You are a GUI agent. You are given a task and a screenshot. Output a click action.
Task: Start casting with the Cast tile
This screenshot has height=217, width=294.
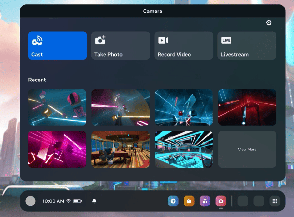57,46
